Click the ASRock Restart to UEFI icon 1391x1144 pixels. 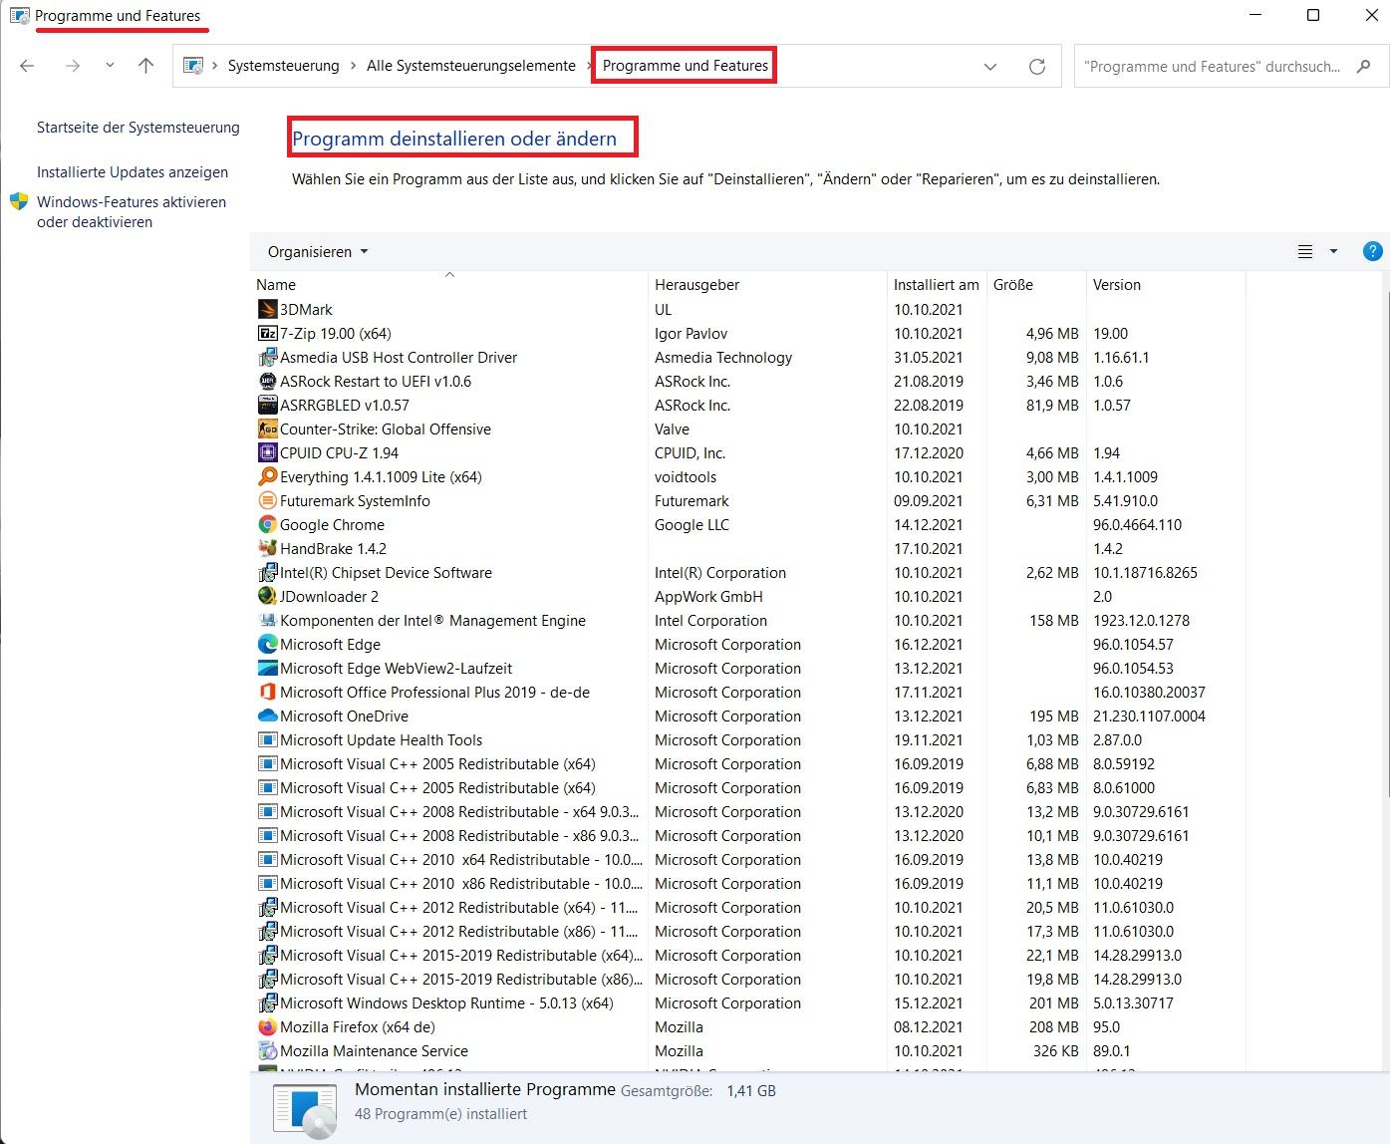pos(267,382)
